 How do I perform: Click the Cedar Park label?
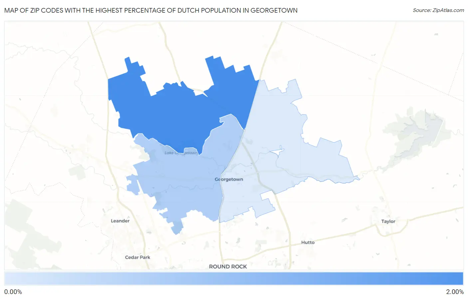[137, 257]
